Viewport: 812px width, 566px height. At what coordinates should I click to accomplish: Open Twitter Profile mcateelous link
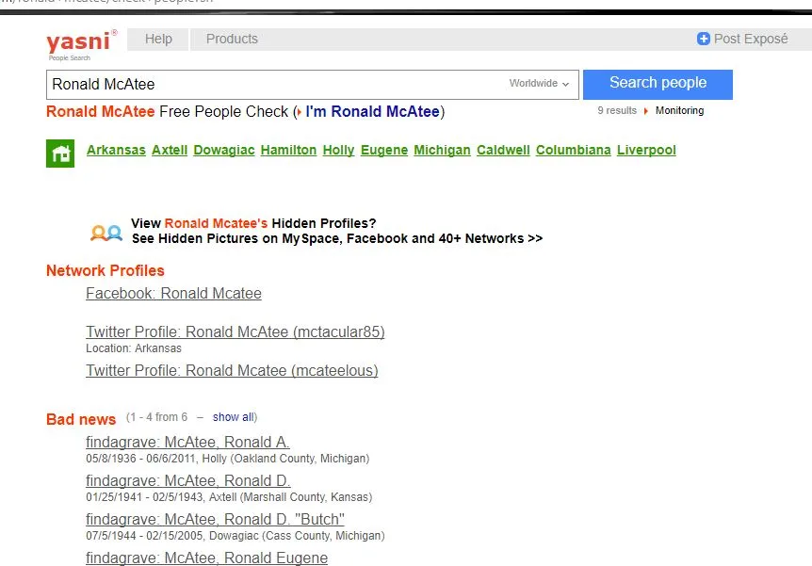(x=232, y=371)
